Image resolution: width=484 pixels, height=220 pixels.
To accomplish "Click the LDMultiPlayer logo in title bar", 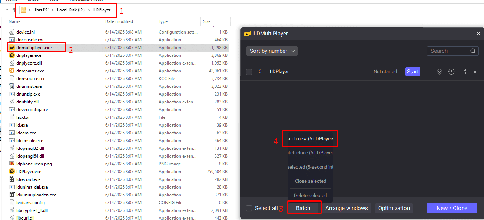I will point(247,34).
